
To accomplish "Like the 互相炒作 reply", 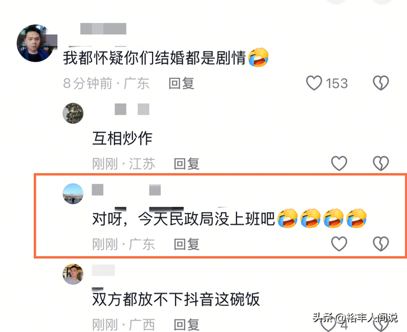I will tap(339, 163).
